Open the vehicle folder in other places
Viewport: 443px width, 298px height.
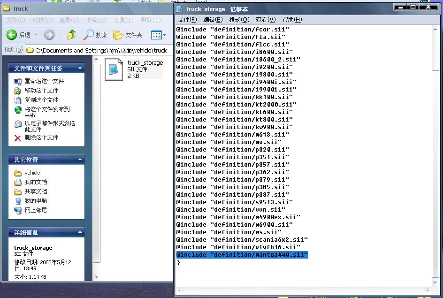point(18,173)
